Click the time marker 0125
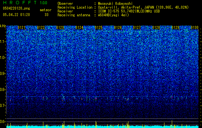This screenshot has width=202, height=128. coord(99,28)
